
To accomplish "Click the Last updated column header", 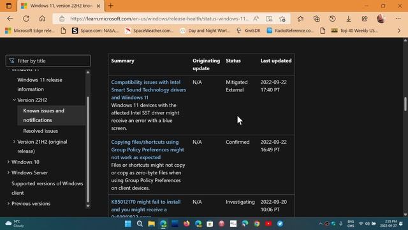I will [x=276, y=61].
